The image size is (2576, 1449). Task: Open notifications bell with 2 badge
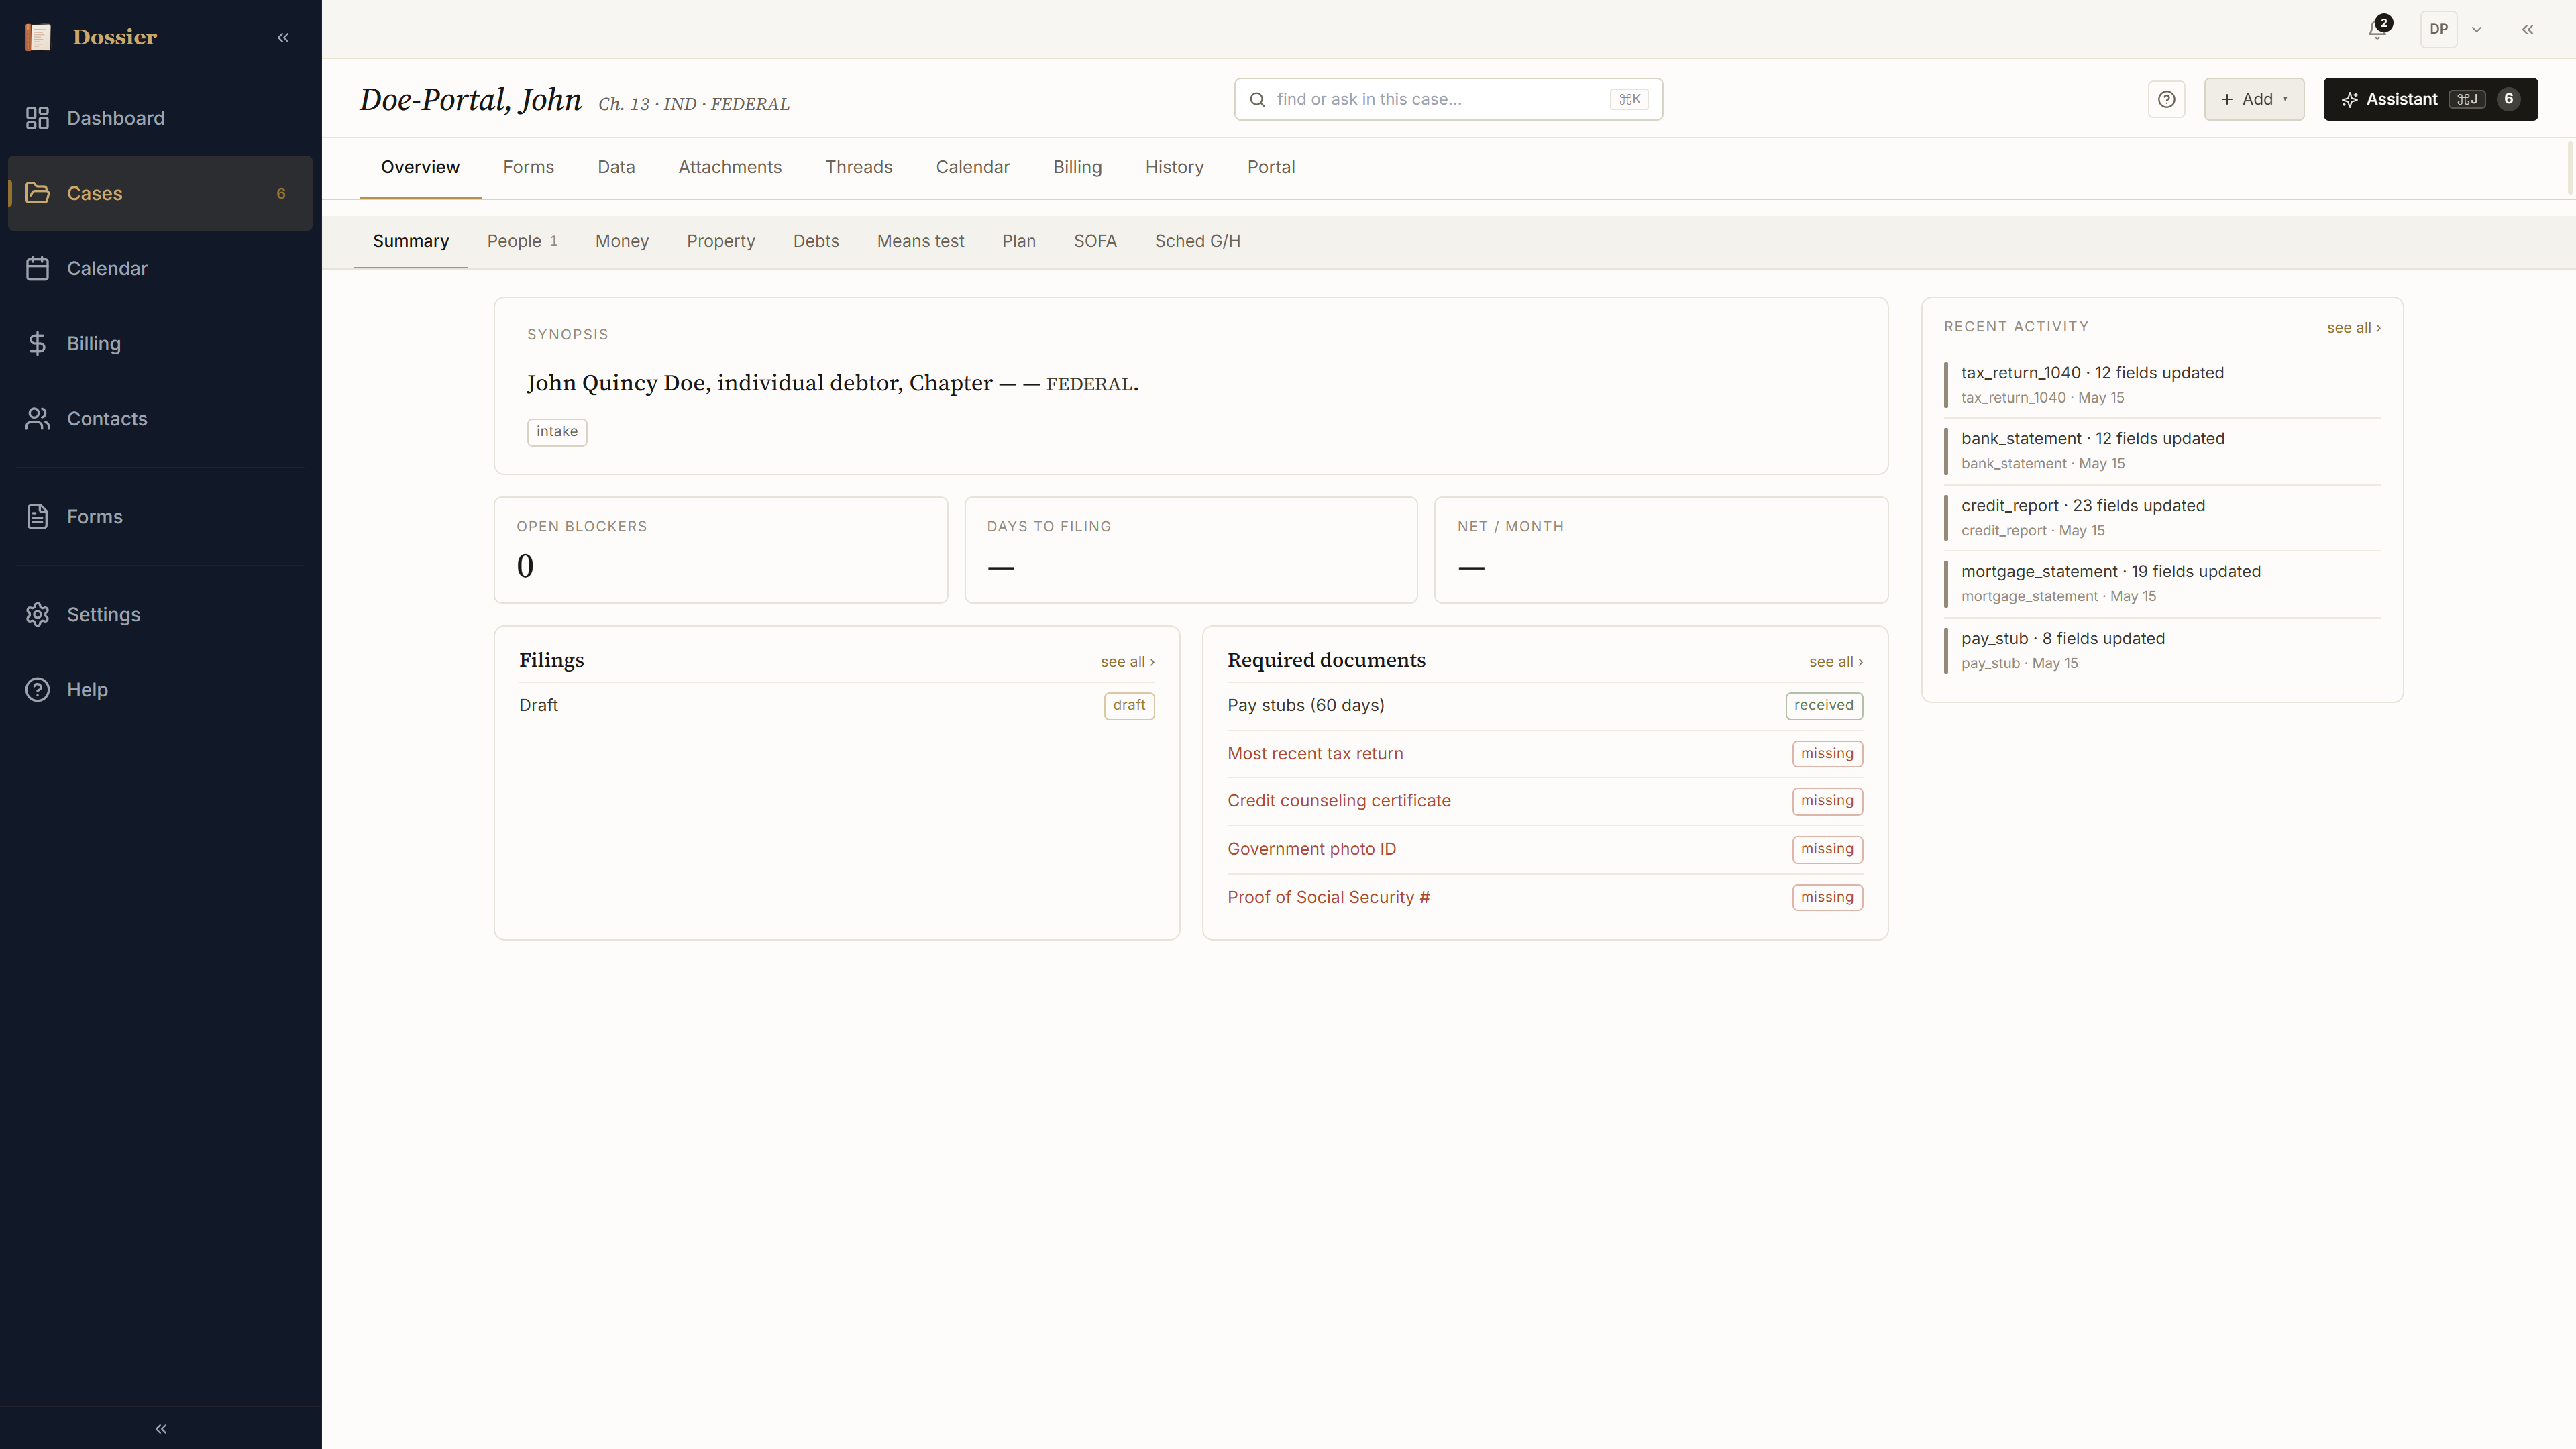pos(2379,29)
